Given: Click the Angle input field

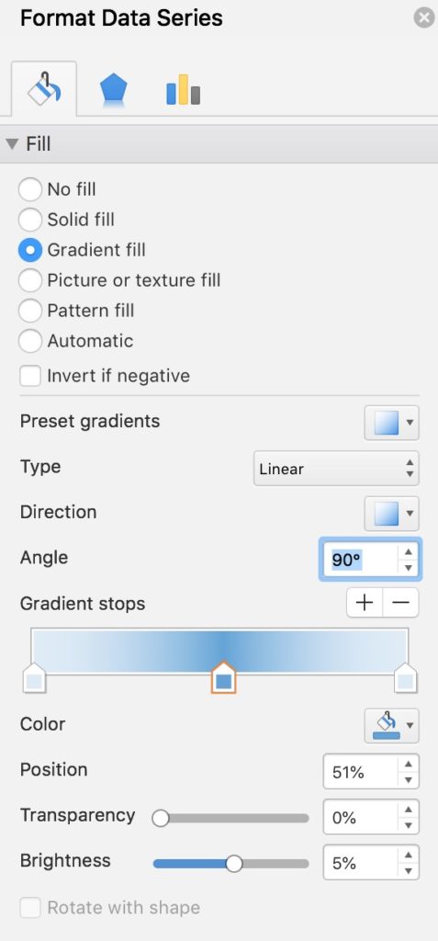Looking at the screenshot, I should click(x=360, y=560).
